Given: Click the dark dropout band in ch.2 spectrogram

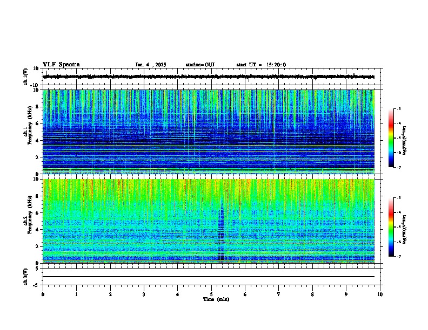Looking at the screenshot, I should click(x=222, y=231).
